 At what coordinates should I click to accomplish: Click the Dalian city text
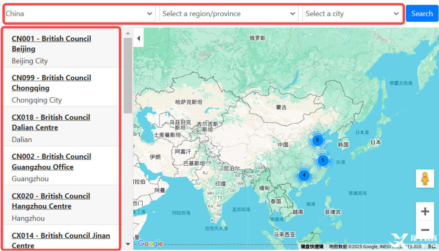[x=22, y=139]
